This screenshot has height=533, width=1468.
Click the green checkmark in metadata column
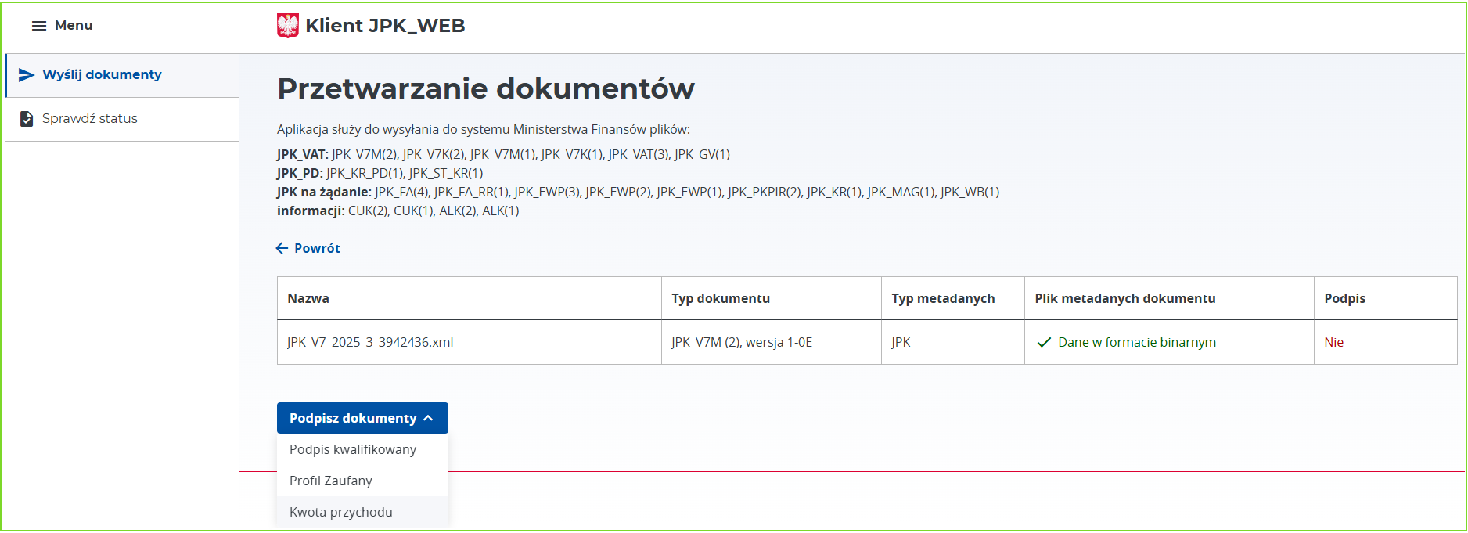1043,342
